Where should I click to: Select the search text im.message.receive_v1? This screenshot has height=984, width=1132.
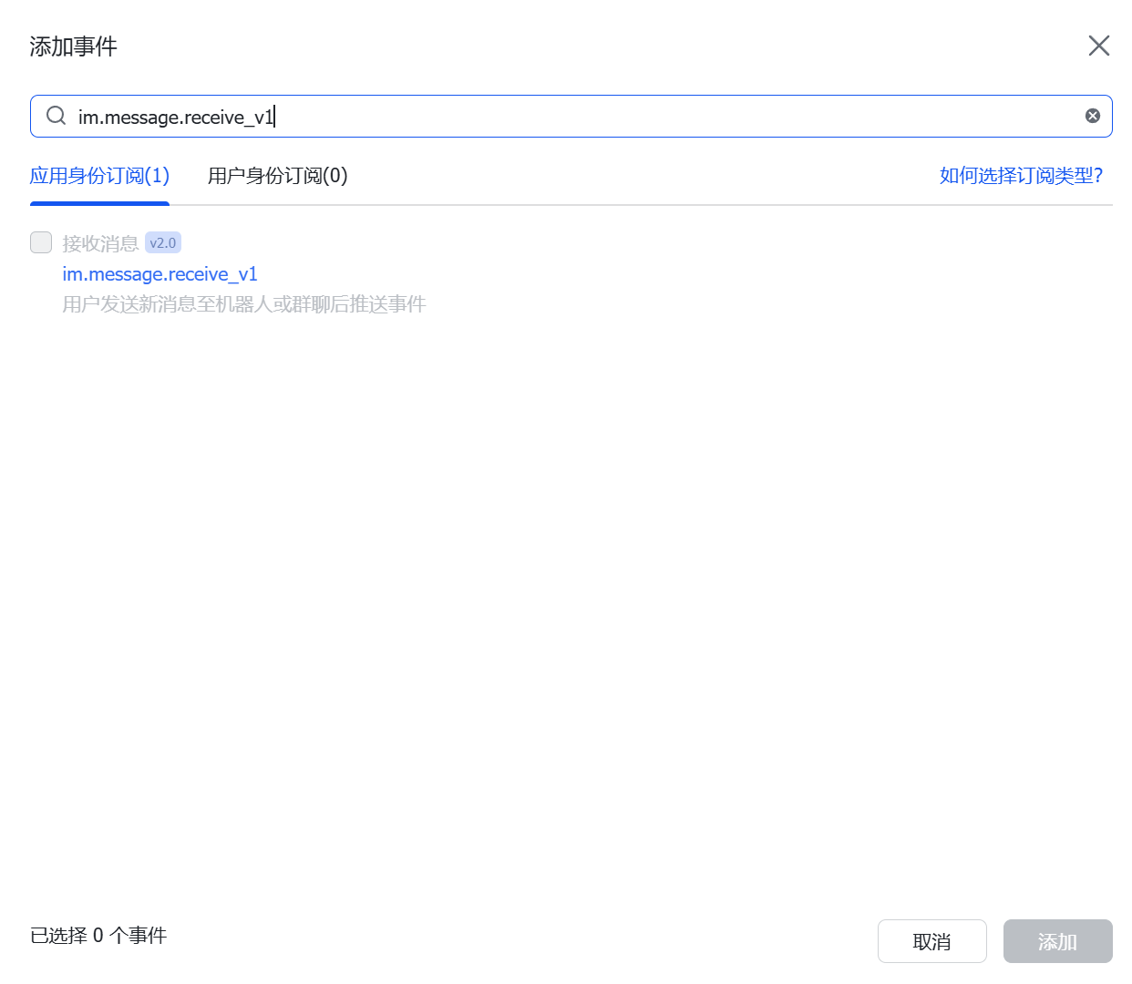(x=174, y=116)
